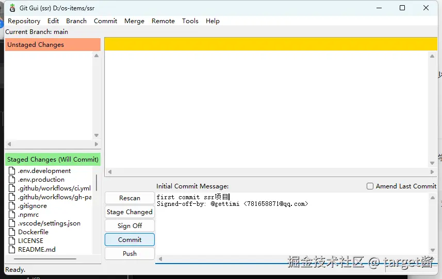Maximize the Git Gui window
442x279 pixels.
click(402, 8)
